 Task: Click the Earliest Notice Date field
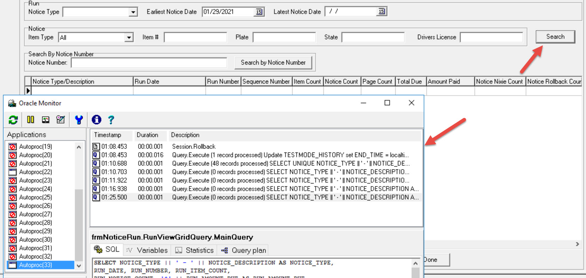tap(229, 12)
